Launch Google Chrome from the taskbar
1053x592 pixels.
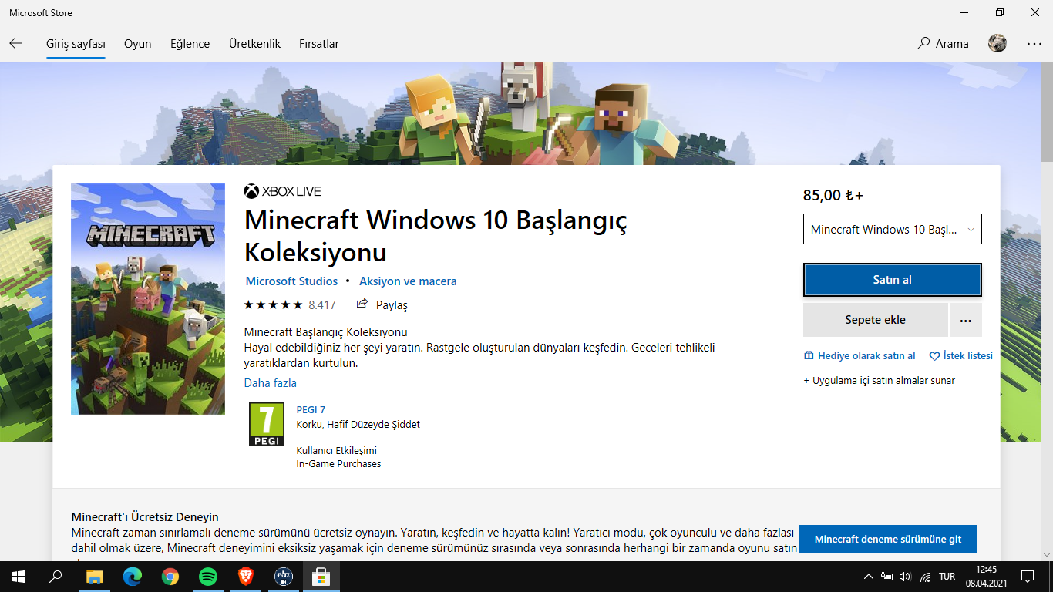170,577
